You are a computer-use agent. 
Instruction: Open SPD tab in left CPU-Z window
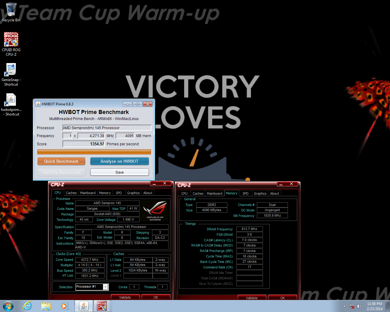point(119,193)
